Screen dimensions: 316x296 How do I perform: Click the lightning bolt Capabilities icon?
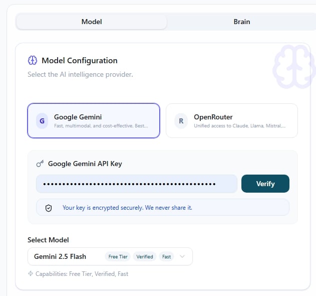(x=31, y=273)
